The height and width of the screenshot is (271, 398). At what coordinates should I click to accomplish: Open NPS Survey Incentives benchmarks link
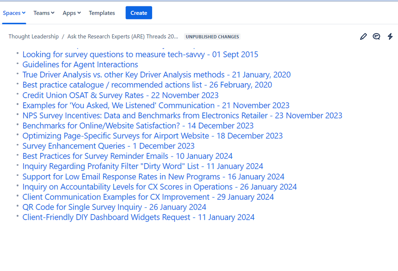182,115
